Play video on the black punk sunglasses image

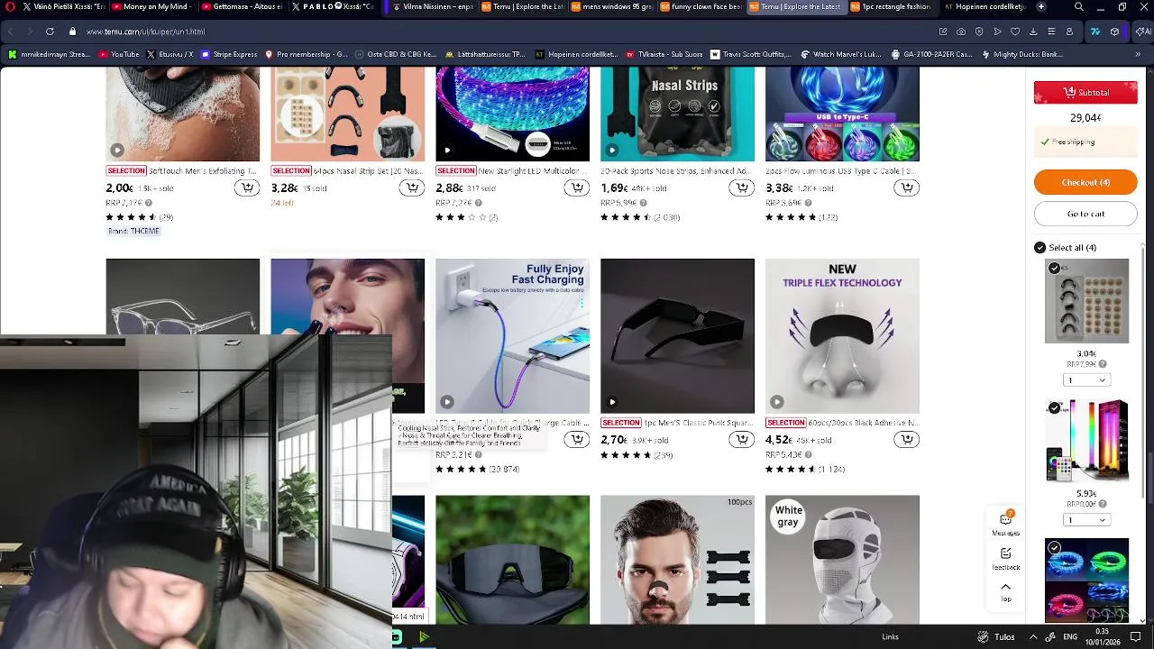(612, 402)
